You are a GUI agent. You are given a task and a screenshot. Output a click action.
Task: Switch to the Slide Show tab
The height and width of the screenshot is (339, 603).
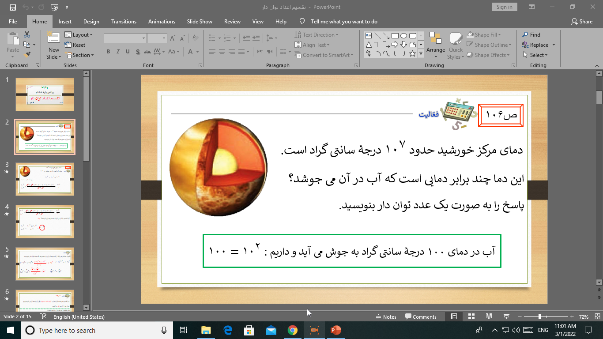[200, 22]
